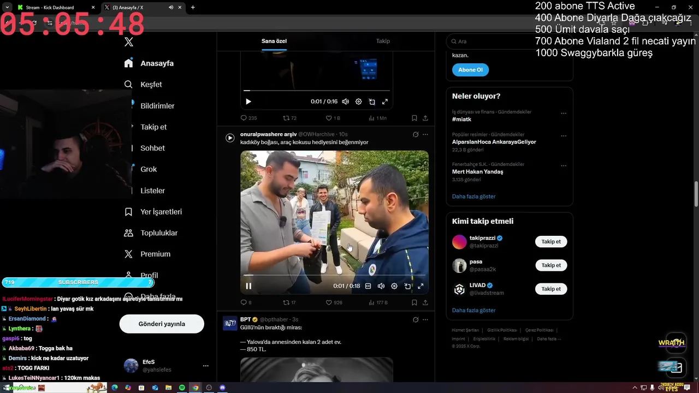Open Topluluklar communities
The height and width of the screenshot is (393, 699).
151,233
